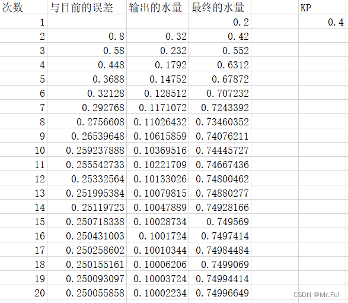Click the cell showing 0.250431003
Image resolution: width=348 pixels, height=303 pixels.
click(x=87, y=235)
